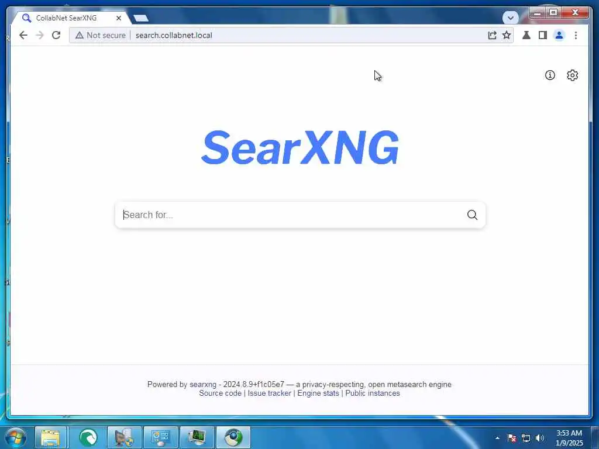The image size is (599, 449).
Task: Select the Chromium taskbar button
Action: [x=233, y=437]
